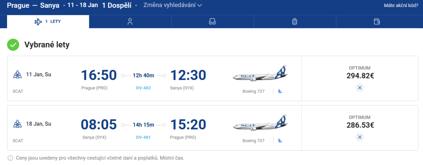Click the seat icon for the 18 Jan flight
The image size is (423, 165).
(x=280, y=141)
